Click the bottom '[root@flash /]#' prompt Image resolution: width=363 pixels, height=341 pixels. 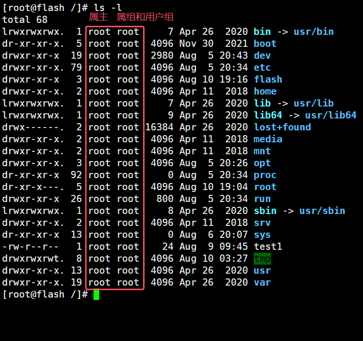pos(45,295)
